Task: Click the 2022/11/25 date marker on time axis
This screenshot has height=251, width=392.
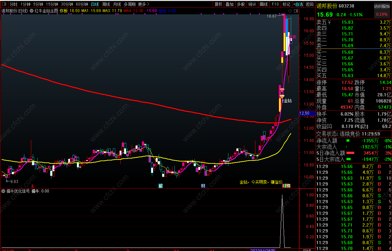Action: coord(263,250)
